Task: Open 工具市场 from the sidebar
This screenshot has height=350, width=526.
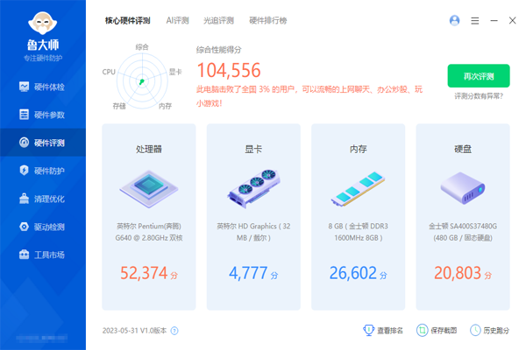Action: (43, 255)
